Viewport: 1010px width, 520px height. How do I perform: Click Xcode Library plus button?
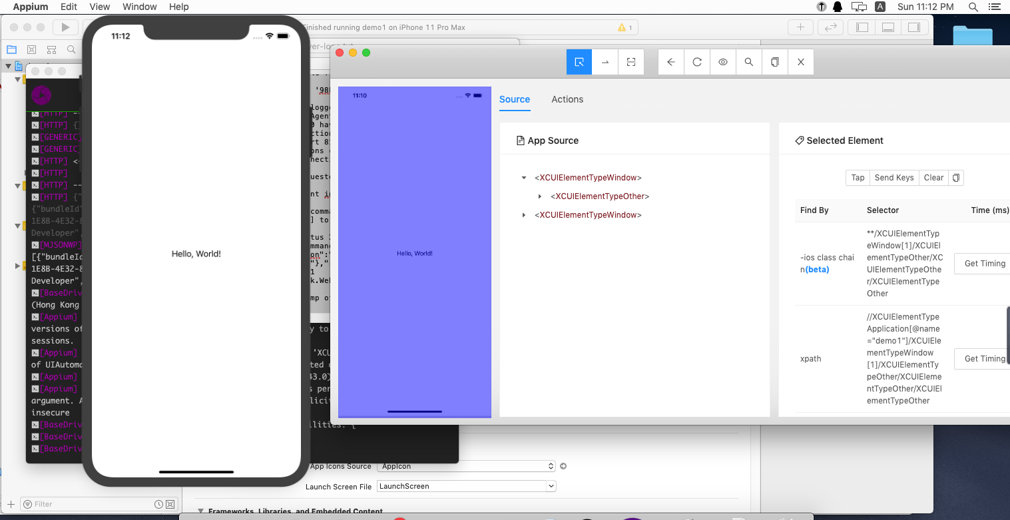click(x=800, y=27)
